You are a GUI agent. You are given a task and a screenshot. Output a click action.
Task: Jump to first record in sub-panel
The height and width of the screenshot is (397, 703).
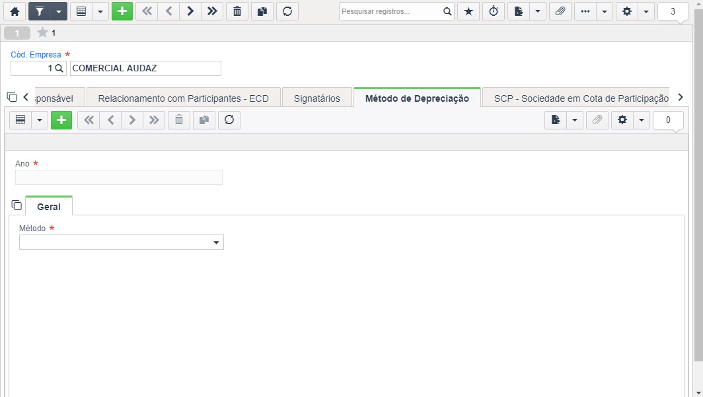click(x=89, y=120)
